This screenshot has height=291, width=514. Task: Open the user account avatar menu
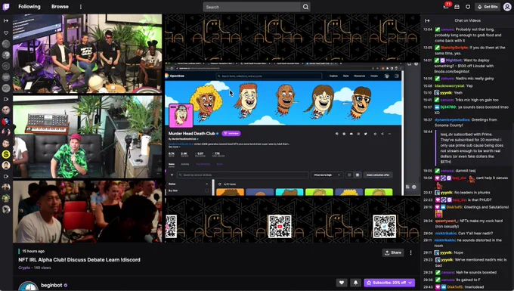(x=507, y=7)
